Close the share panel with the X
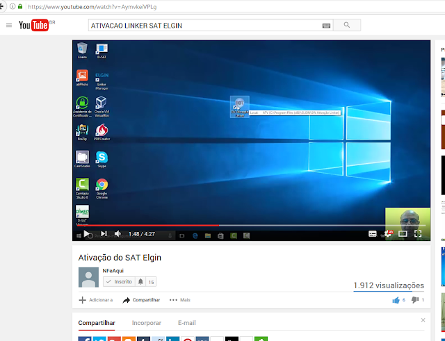445x341 pixels. 423,320
